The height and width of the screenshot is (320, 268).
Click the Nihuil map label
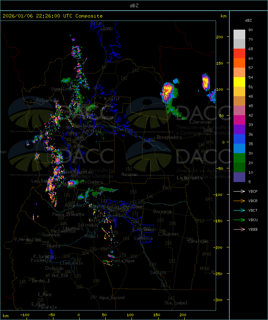click(x=91, y=236)
